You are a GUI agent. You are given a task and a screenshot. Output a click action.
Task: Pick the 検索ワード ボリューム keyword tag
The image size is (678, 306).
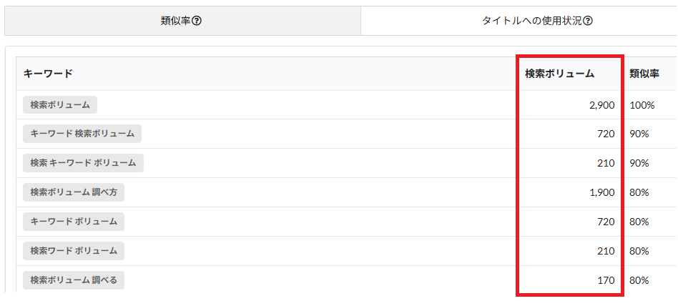coord(74,251)
